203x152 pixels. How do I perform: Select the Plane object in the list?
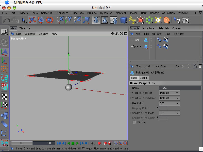136,40
